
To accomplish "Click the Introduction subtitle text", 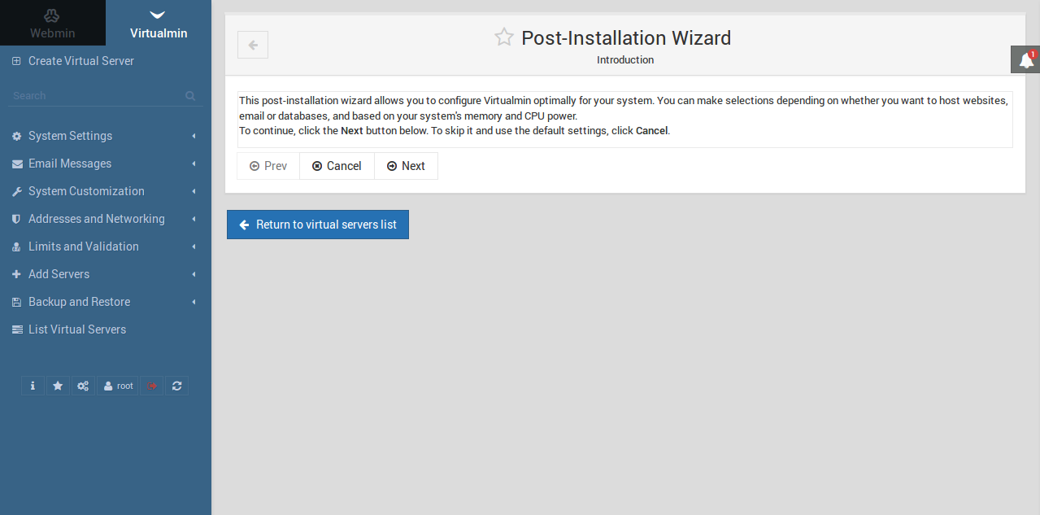I will click(x=625, y=60).
